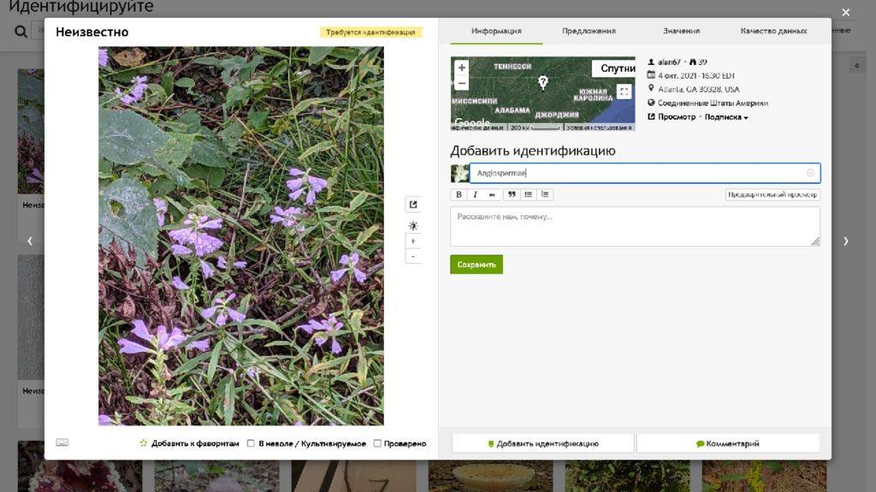
Task: Go to the previous observation arrow
Action: 30,241
